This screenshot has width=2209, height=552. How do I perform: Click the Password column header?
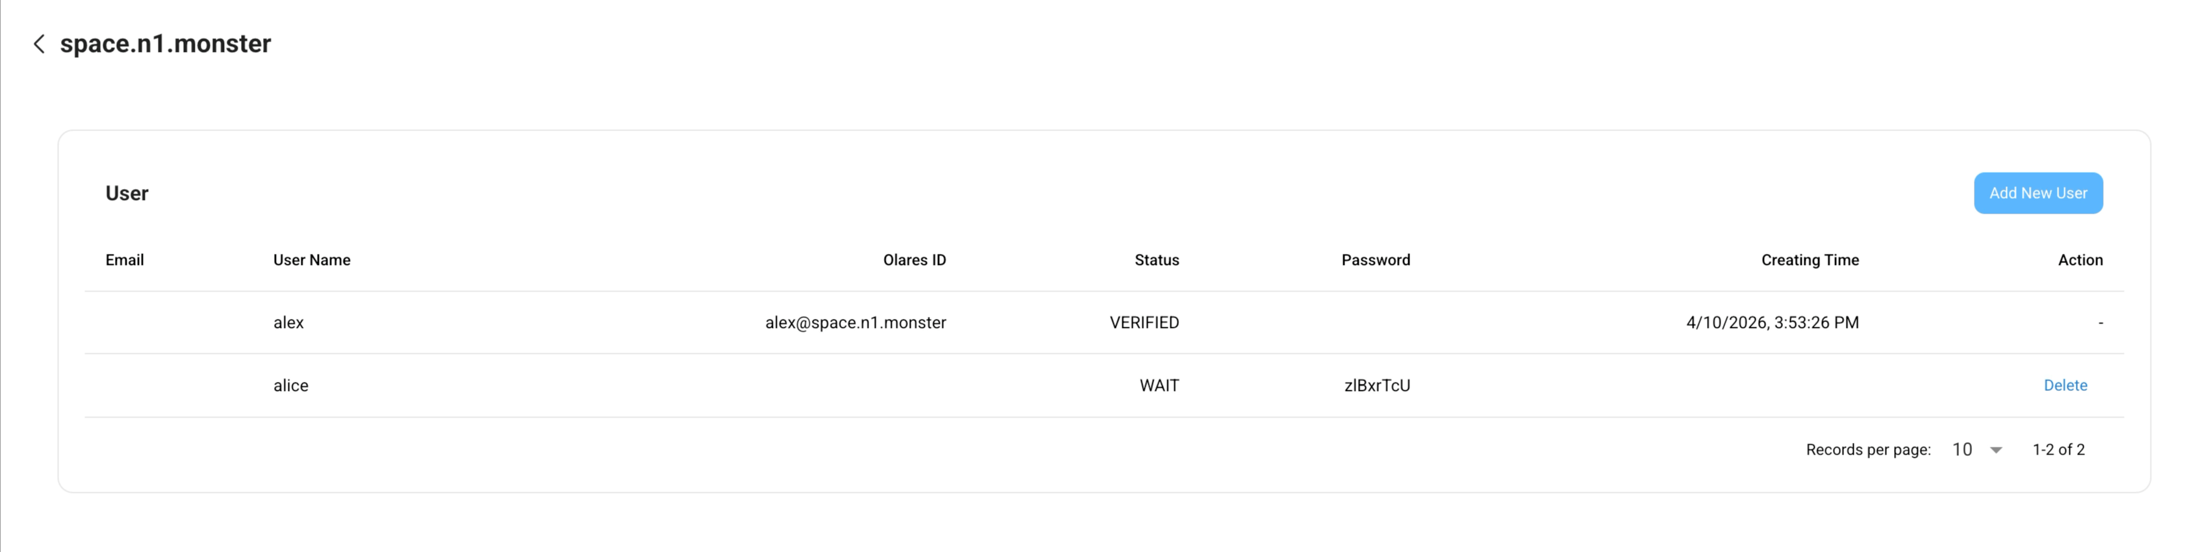[x=1376, y=260]
